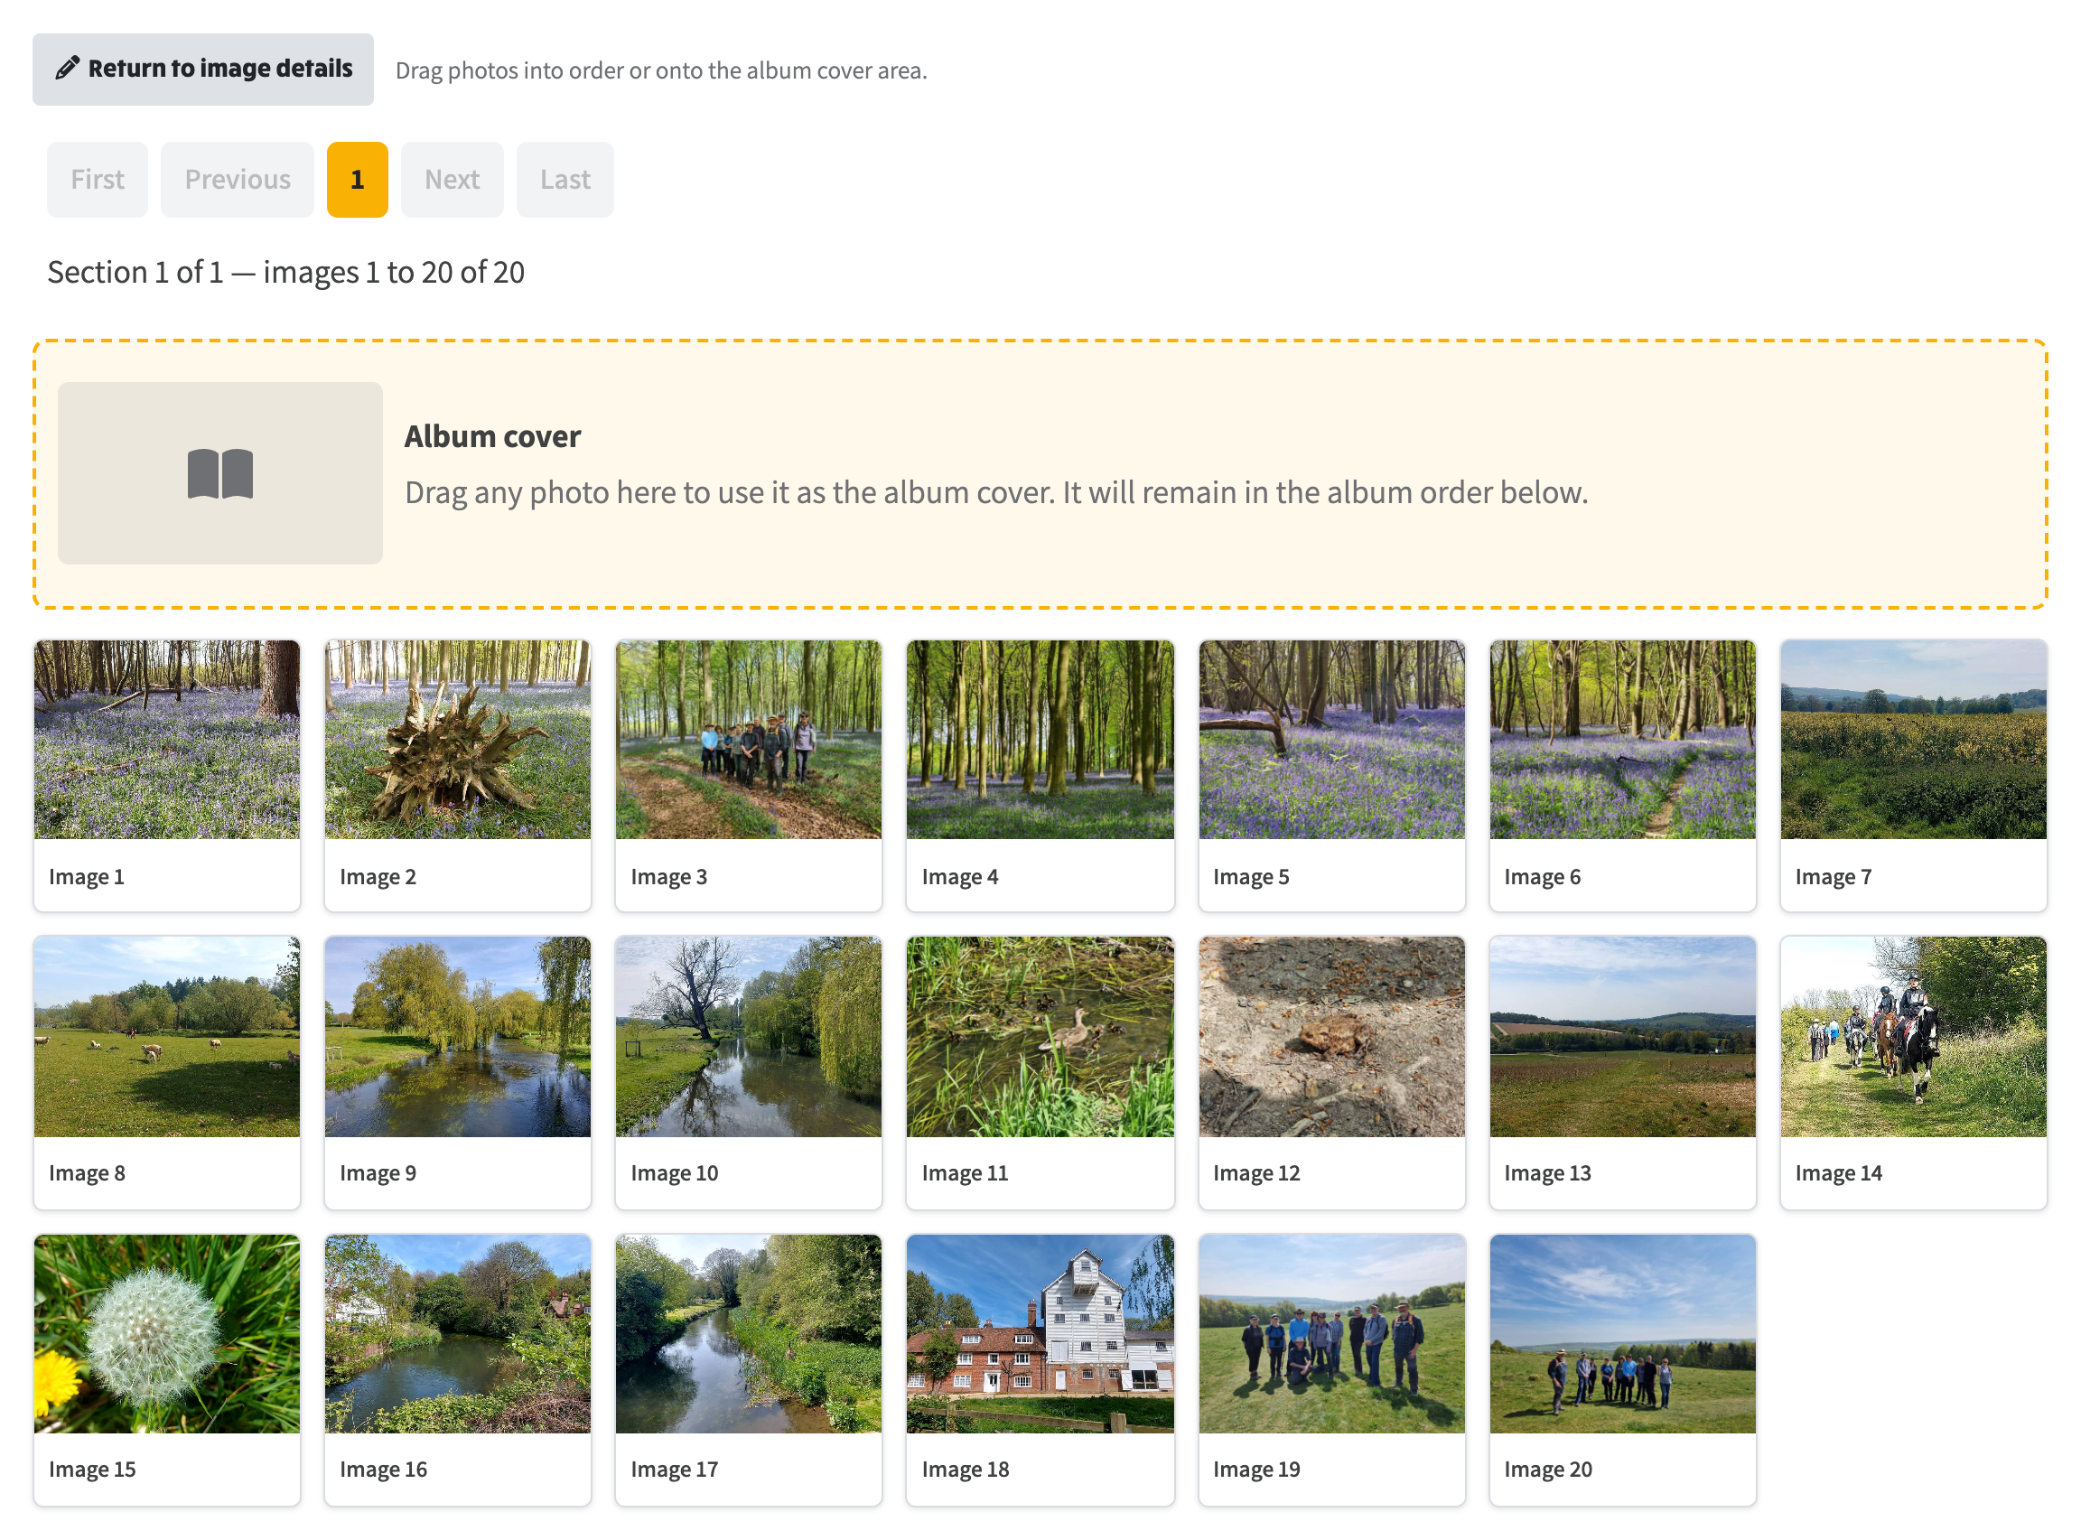Click the pencil icon on Return button
2081x1540 pixels.
point(67,68)
